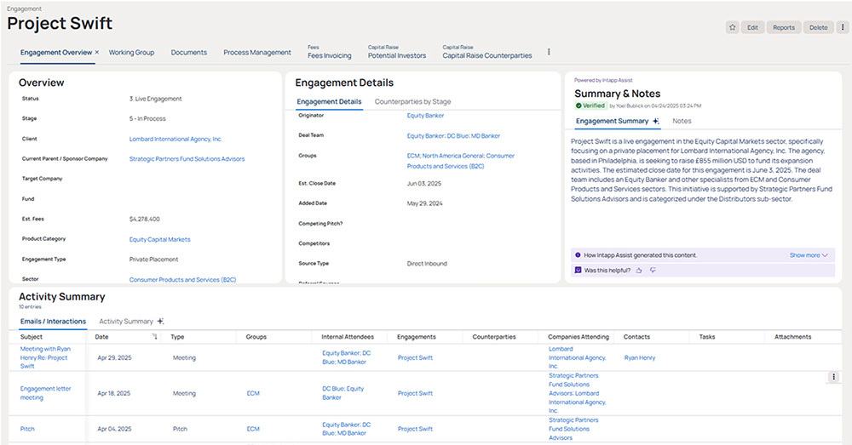
Task: Click the info icon beside 'How Intapp Assist generated'
Action: 579,254
